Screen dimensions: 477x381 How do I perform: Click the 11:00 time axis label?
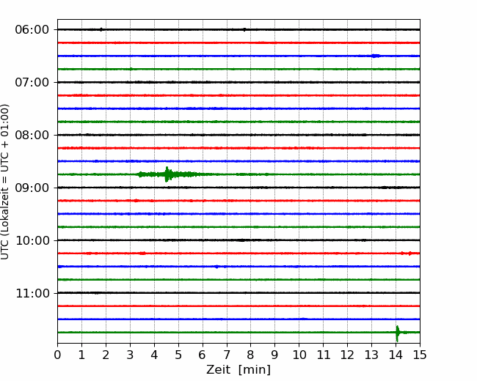[32, 294]
